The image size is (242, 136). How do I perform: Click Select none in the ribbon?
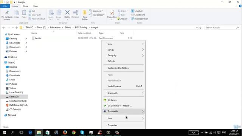[138, 15]
